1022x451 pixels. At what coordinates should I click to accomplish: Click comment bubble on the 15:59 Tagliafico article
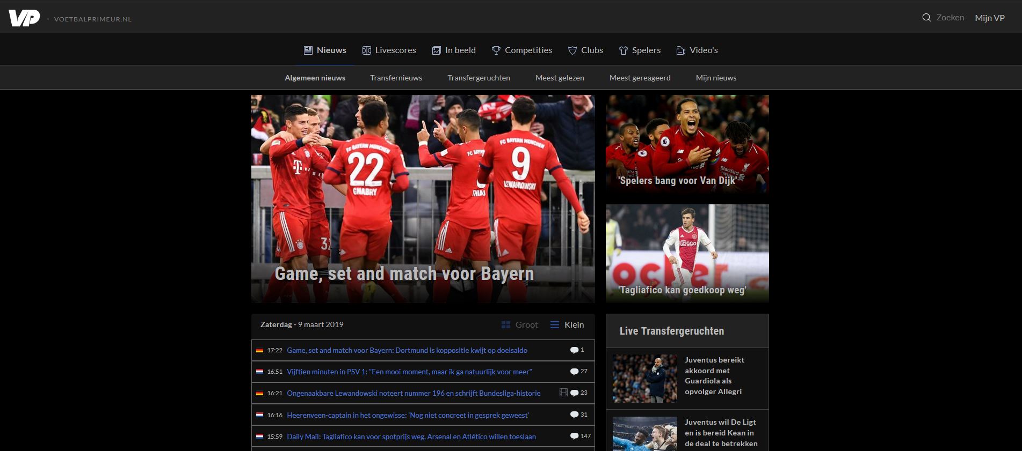574,437
